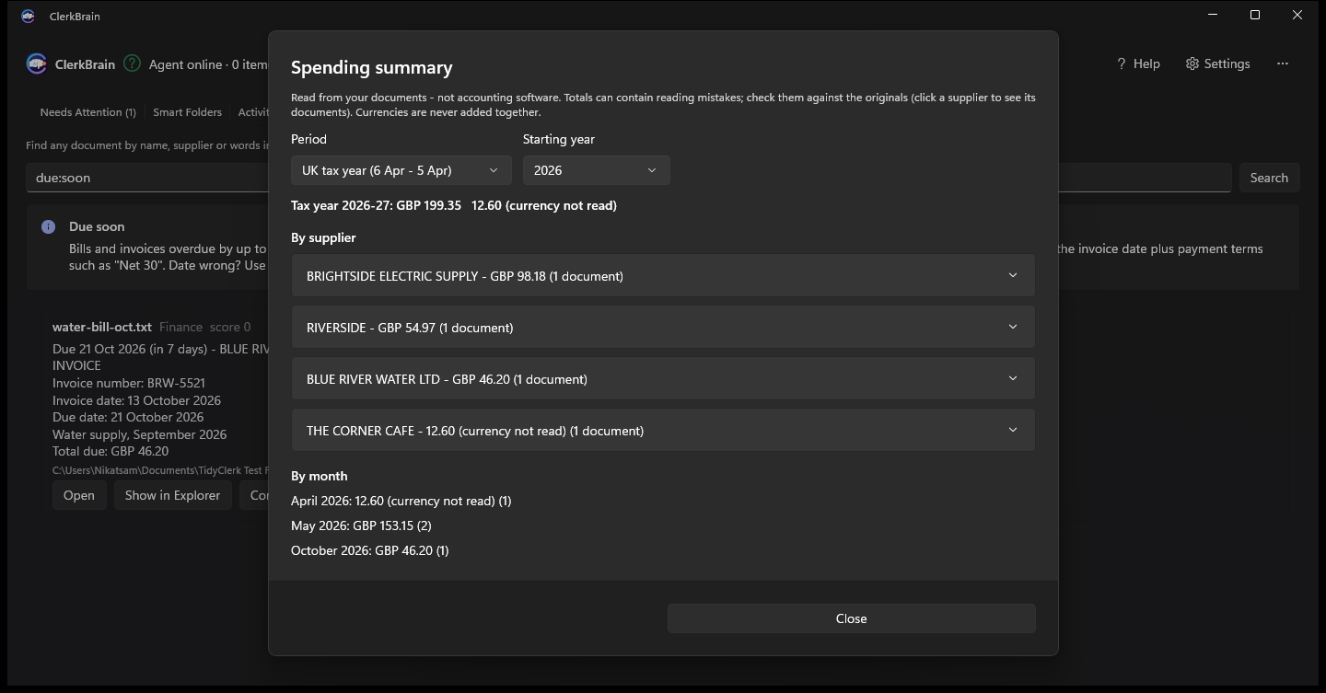Click the Spending summary heading
This screenshot has height=693, width=1326.
[x=372, y=67]
